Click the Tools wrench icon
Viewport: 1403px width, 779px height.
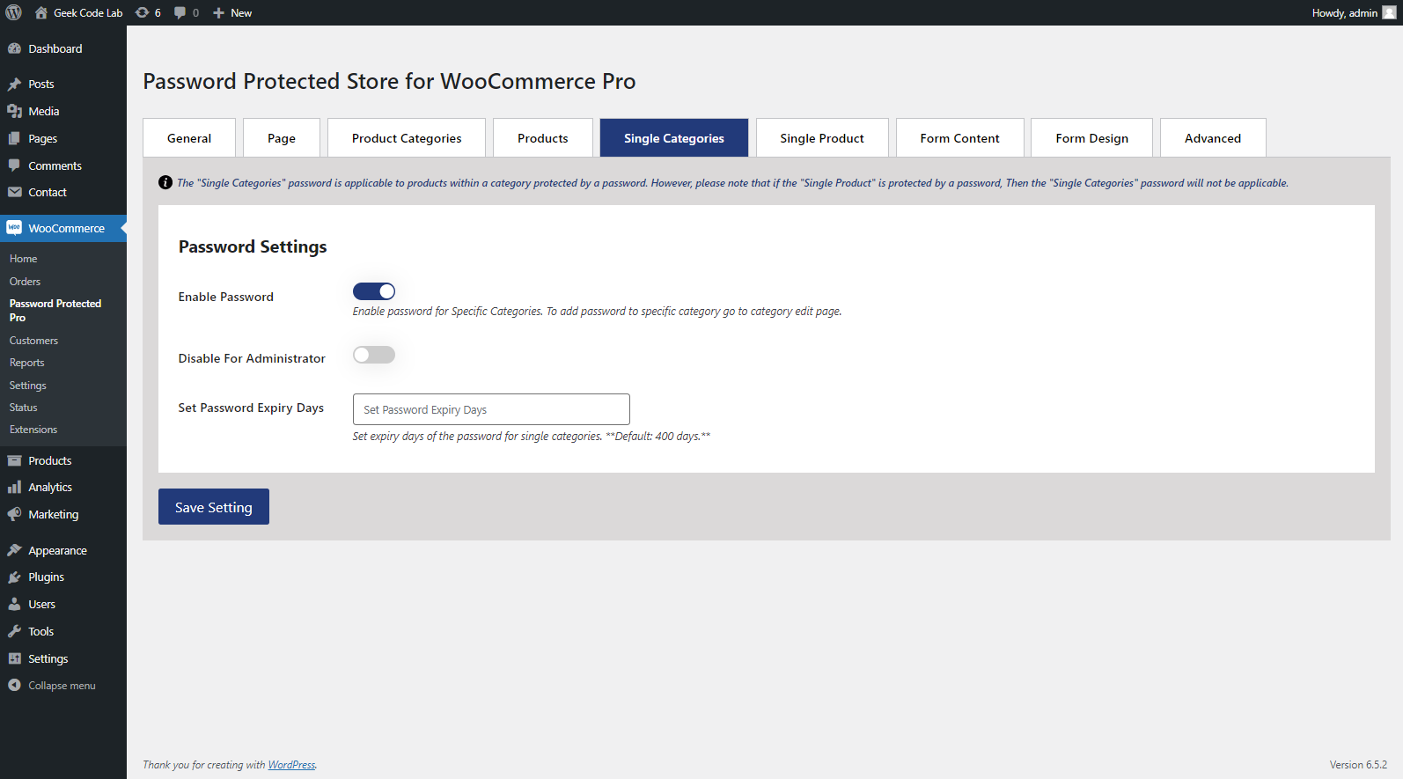coord(14,631)
